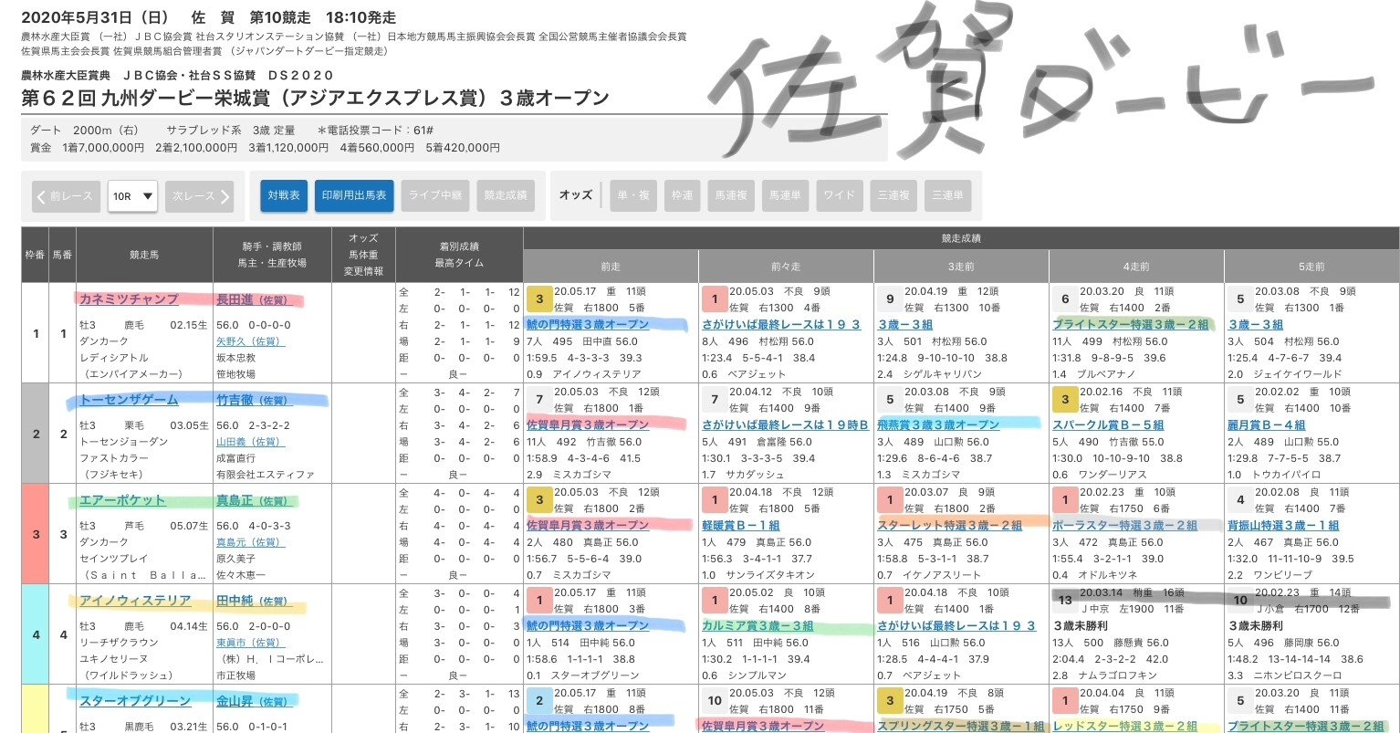Open the ライブ中継 live broadcast view
Screen dimensions: 1400x733
pyautogui.click(x=434, y=195)
